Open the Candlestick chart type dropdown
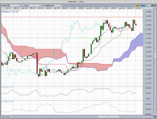The height and width of the screenshot is (119, 157). [x=53, y=5]
